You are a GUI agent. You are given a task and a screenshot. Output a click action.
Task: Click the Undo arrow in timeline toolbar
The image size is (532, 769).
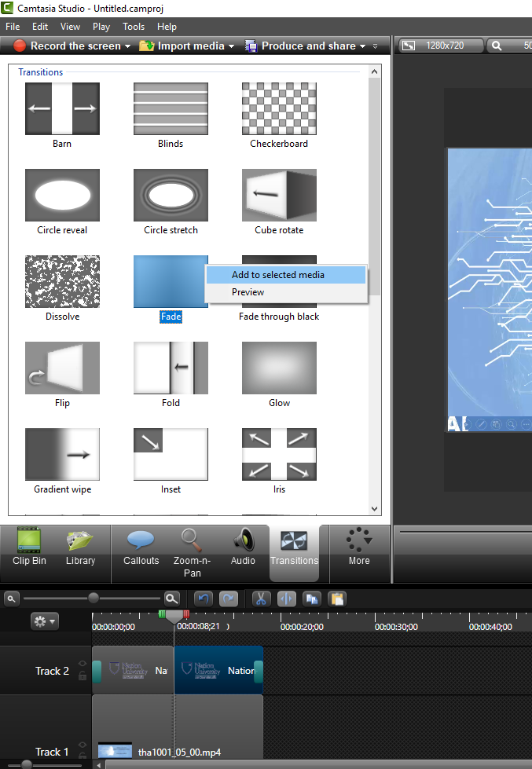coord(204,599)
